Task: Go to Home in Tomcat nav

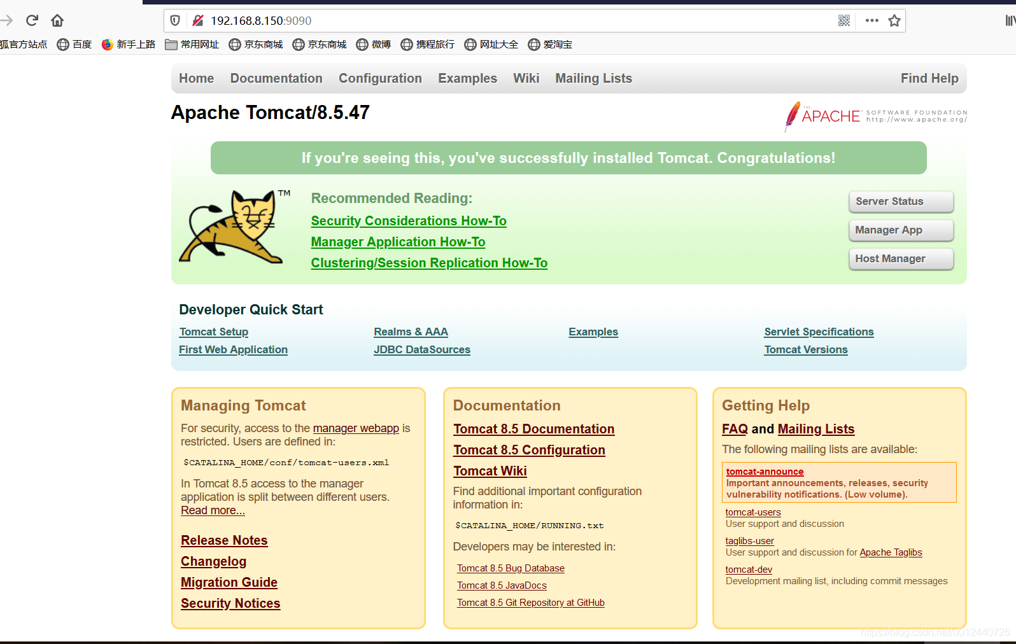Action: coord(196,78)
